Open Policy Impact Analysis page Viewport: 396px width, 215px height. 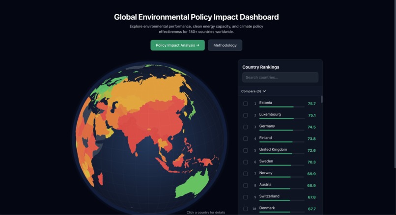(177, 45)
